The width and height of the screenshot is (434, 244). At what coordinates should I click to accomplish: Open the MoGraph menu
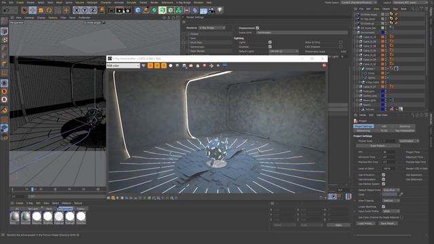(x=92, y=2)
